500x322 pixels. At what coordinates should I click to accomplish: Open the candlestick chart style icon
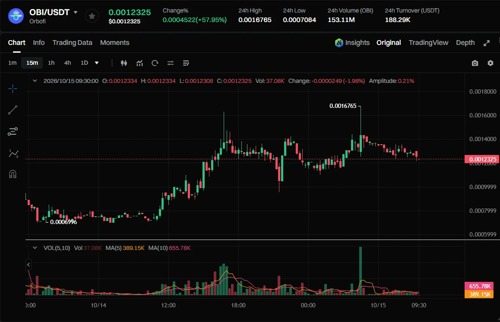(124, 63)
